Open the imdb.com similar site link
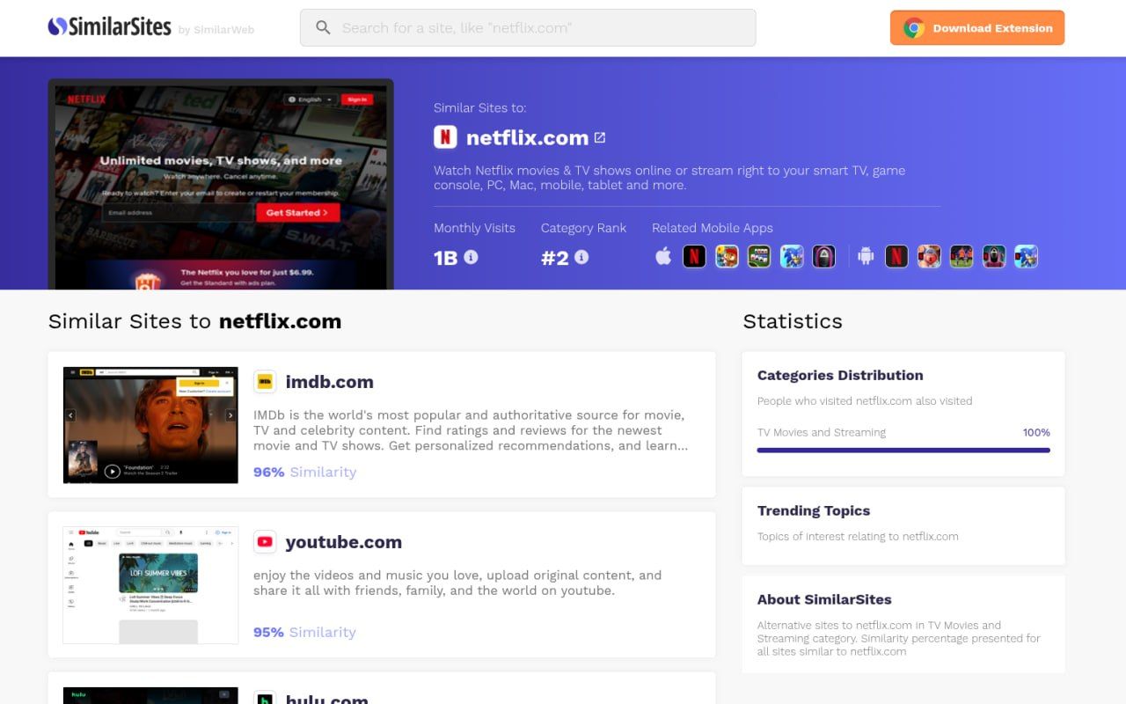Image resolution: width=1126 pixels, height=704 pixels. [x=330, y=382]
